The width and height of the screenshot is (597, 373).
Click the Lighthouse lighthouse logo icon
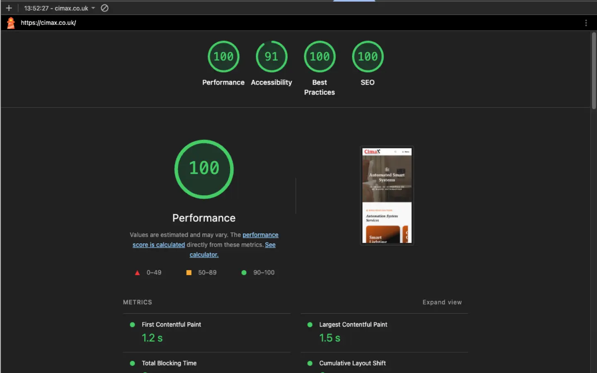pyautogui.click(x=10, y=23)
